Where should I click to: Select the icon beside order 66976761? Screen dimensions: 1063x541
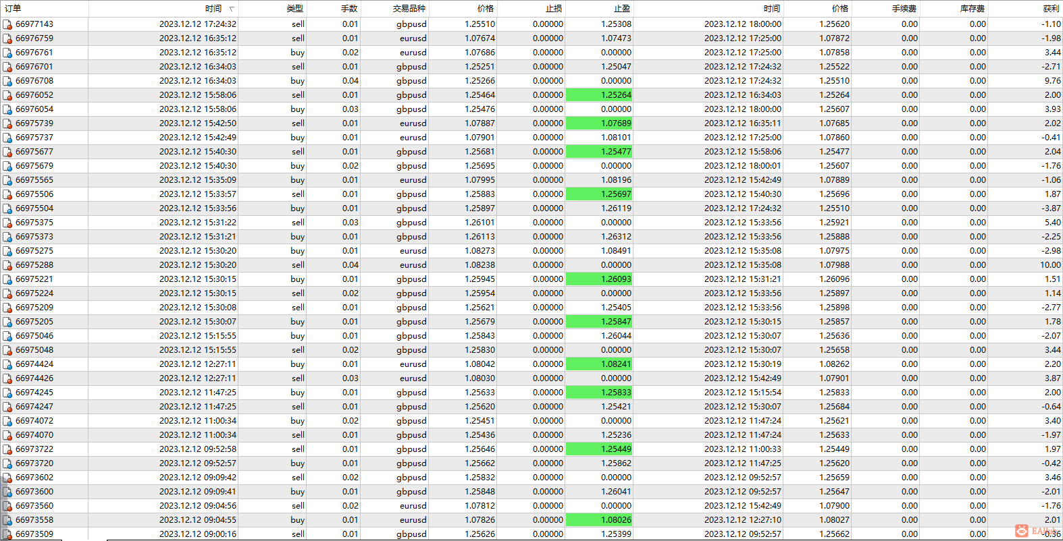[7, 53]
